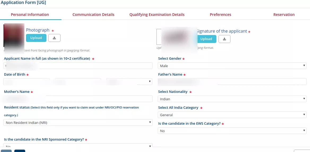Expand the NRI Sponsored Category dropdown

click(78, 145)
